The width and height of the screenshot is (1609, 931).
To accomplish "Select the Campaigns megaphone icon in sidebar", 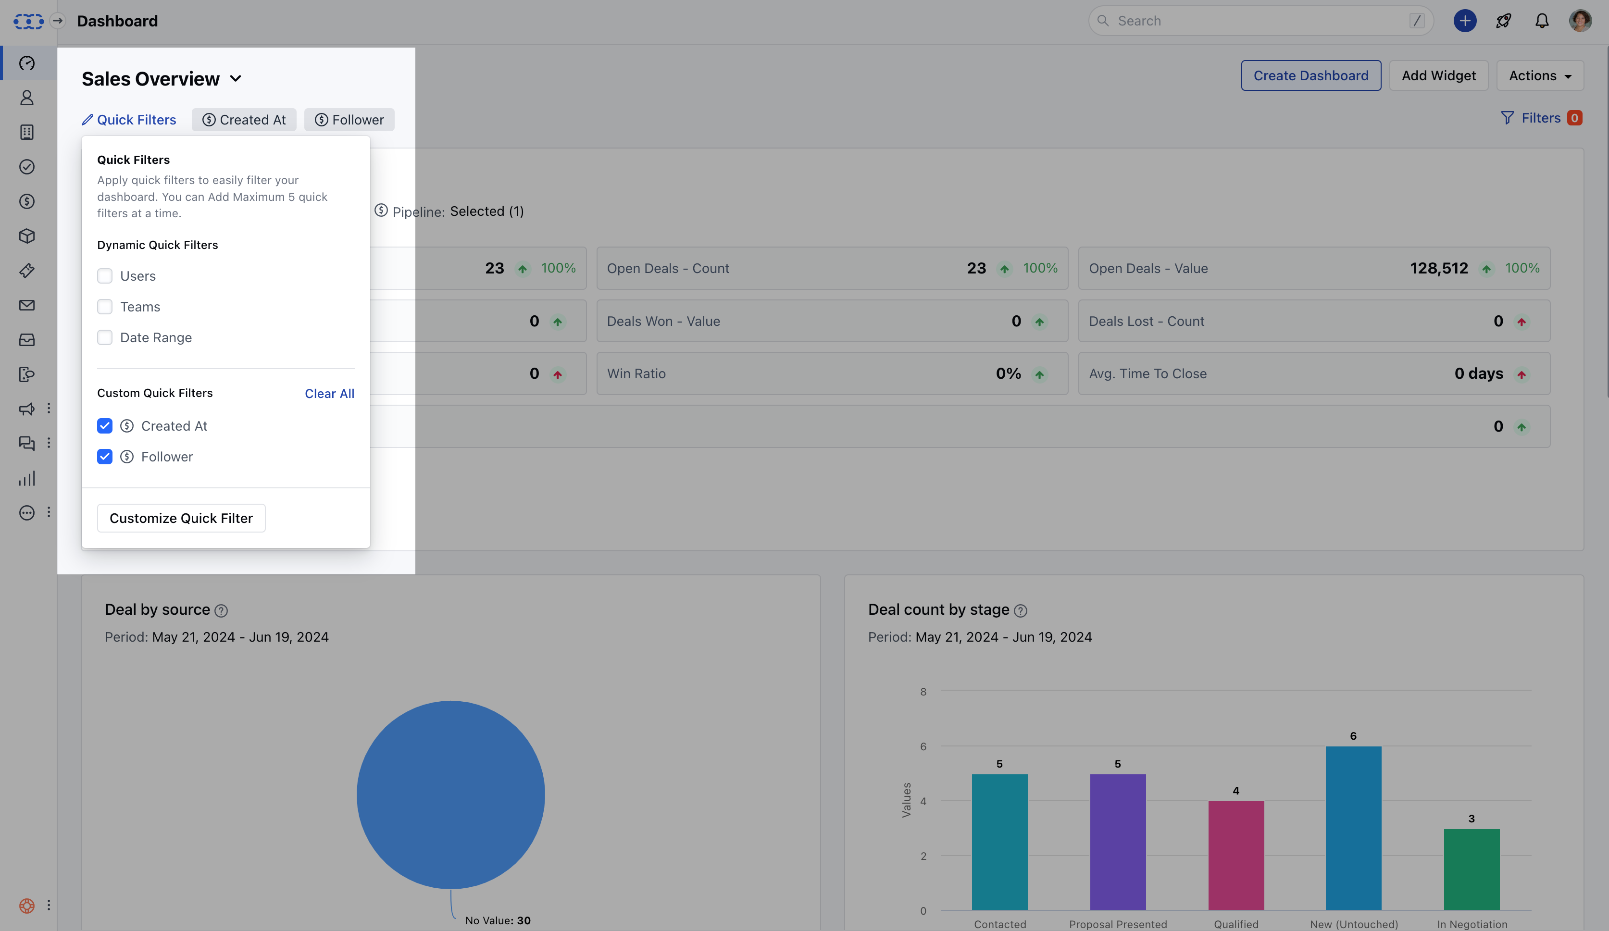I will tap(26, 410).
